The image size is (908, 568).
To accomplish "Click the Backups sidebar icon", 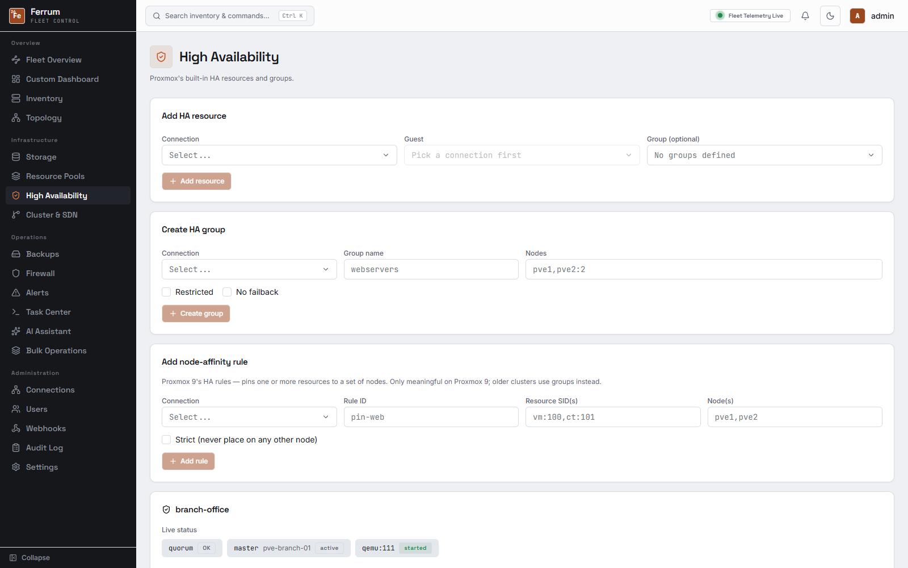I will (16, 254).
